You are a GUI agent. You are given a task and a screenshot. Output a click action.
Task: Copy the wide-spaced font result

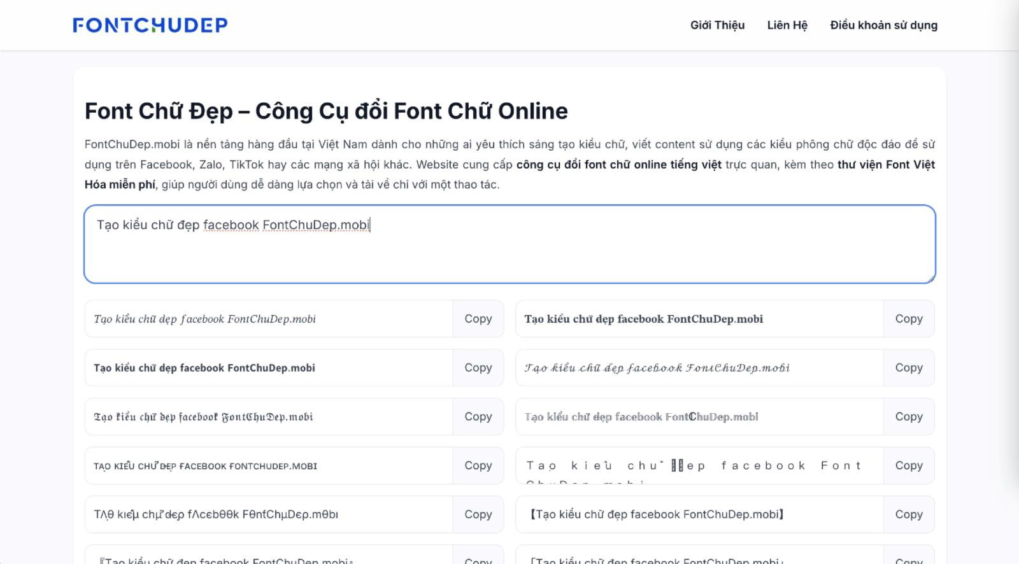pos(909,466)
